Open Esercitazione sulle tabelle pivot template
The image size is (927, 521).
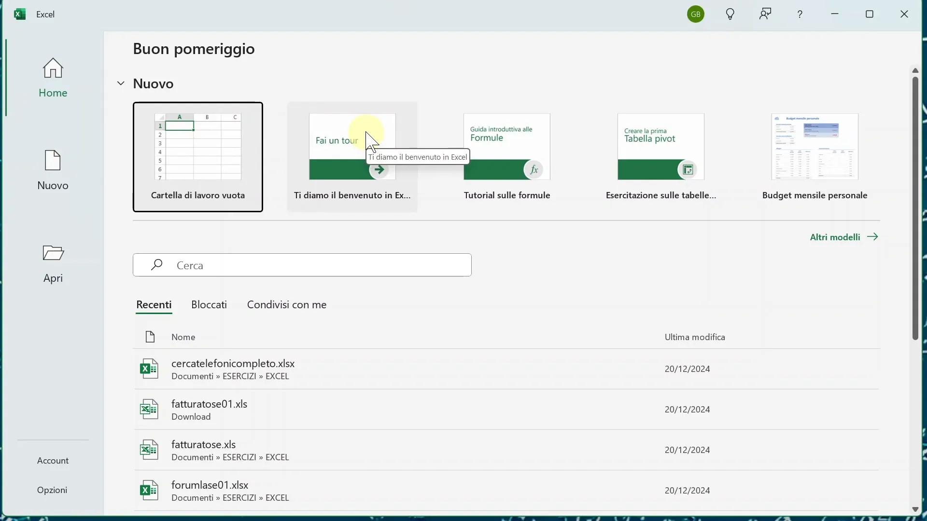661,157
